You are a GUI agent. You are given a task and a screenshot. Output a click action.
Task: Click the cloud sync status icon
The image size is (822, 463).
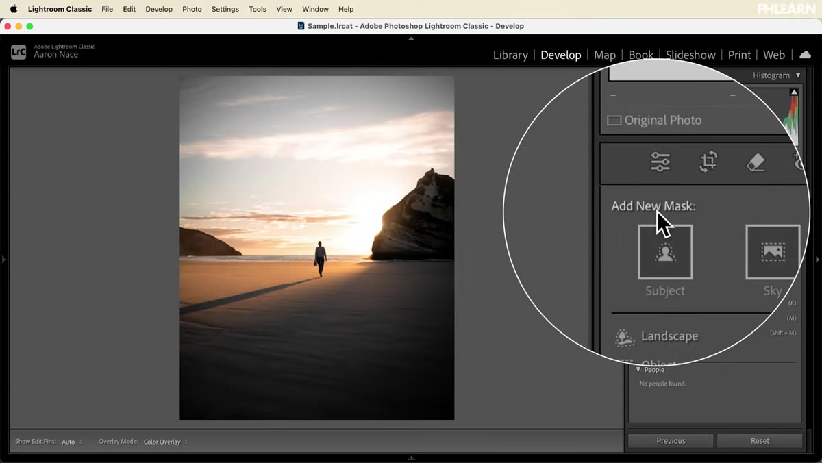coord(805,55)
